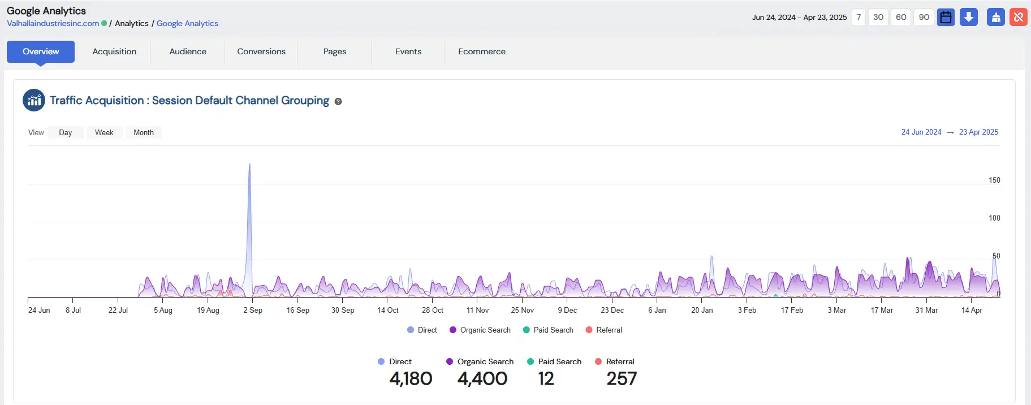Toggle Paid Search series in chart legend

coord(548,330)
